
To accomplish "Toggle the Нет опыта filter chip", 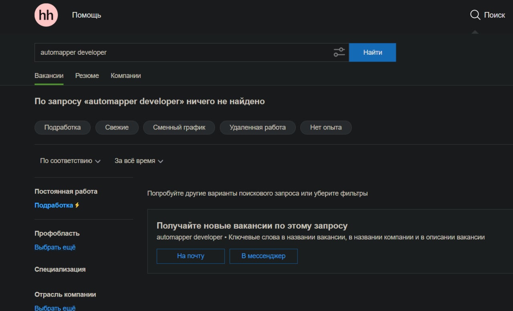I will point(325,128).
